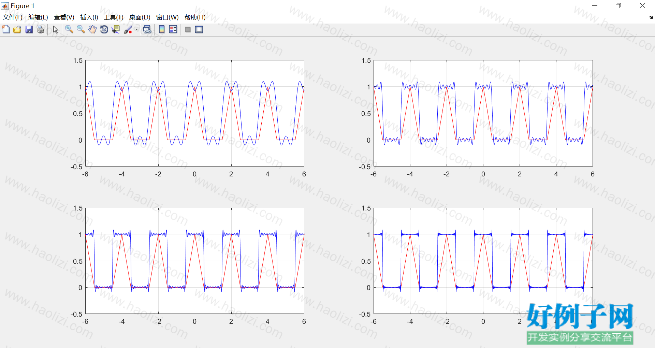Toggle the Edit Plot arrow tool
655x348 pixels.
pos(56,30)
